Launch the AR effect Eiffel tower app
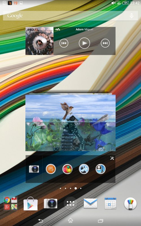This screenshot has height=226, width=141. 101,169
